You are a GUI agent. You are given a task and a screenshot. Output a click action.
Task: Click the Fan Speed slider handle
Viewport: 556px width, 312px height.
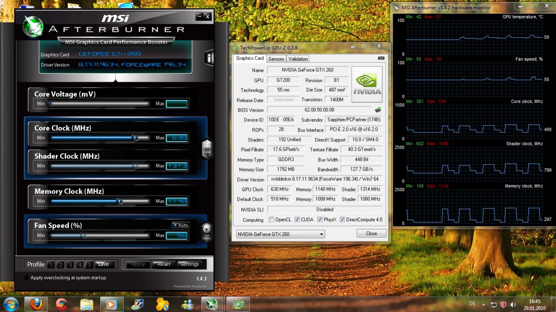click(x=83, y=235)
